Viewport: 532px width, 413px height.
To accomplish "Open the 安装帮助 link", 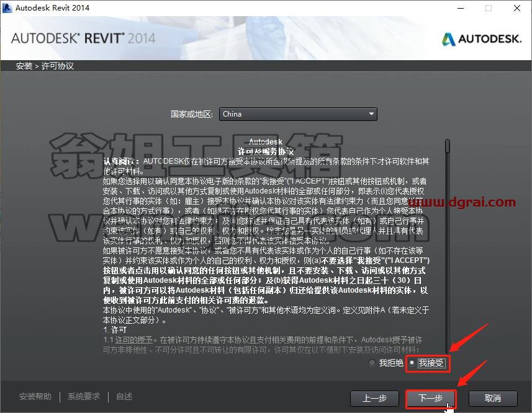I will tap(35, 396).
